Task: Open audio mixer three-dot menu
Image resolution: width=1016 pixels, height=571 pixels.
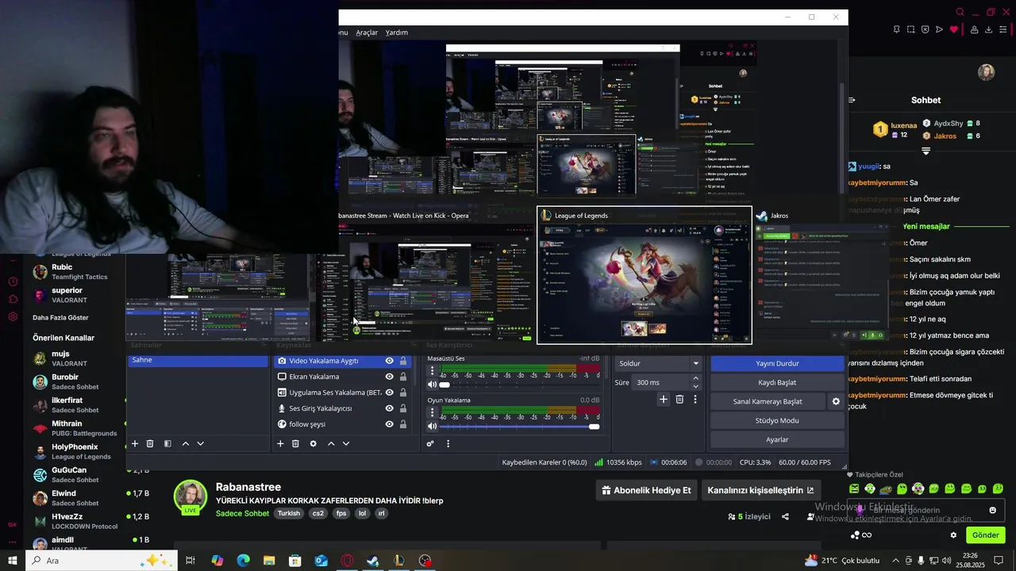Action: tap(448, 444)
